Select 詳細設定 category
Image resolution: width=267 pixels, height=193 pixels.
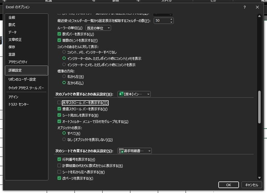pyautogui.click(x=27, y=71)
